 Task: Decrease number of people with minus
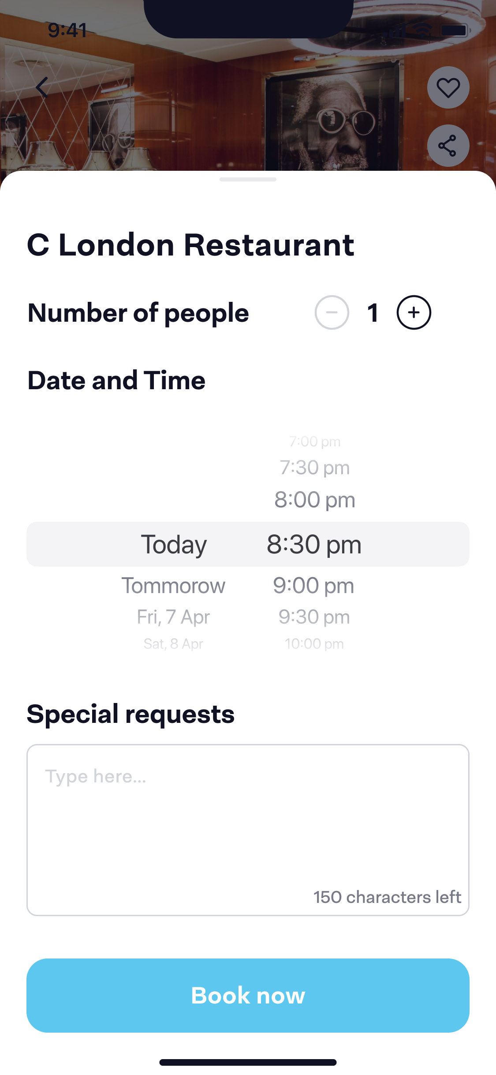[332, 312]
